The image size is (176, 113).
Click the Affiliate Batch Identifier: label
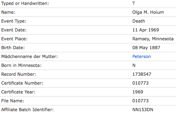pos(27,110)
